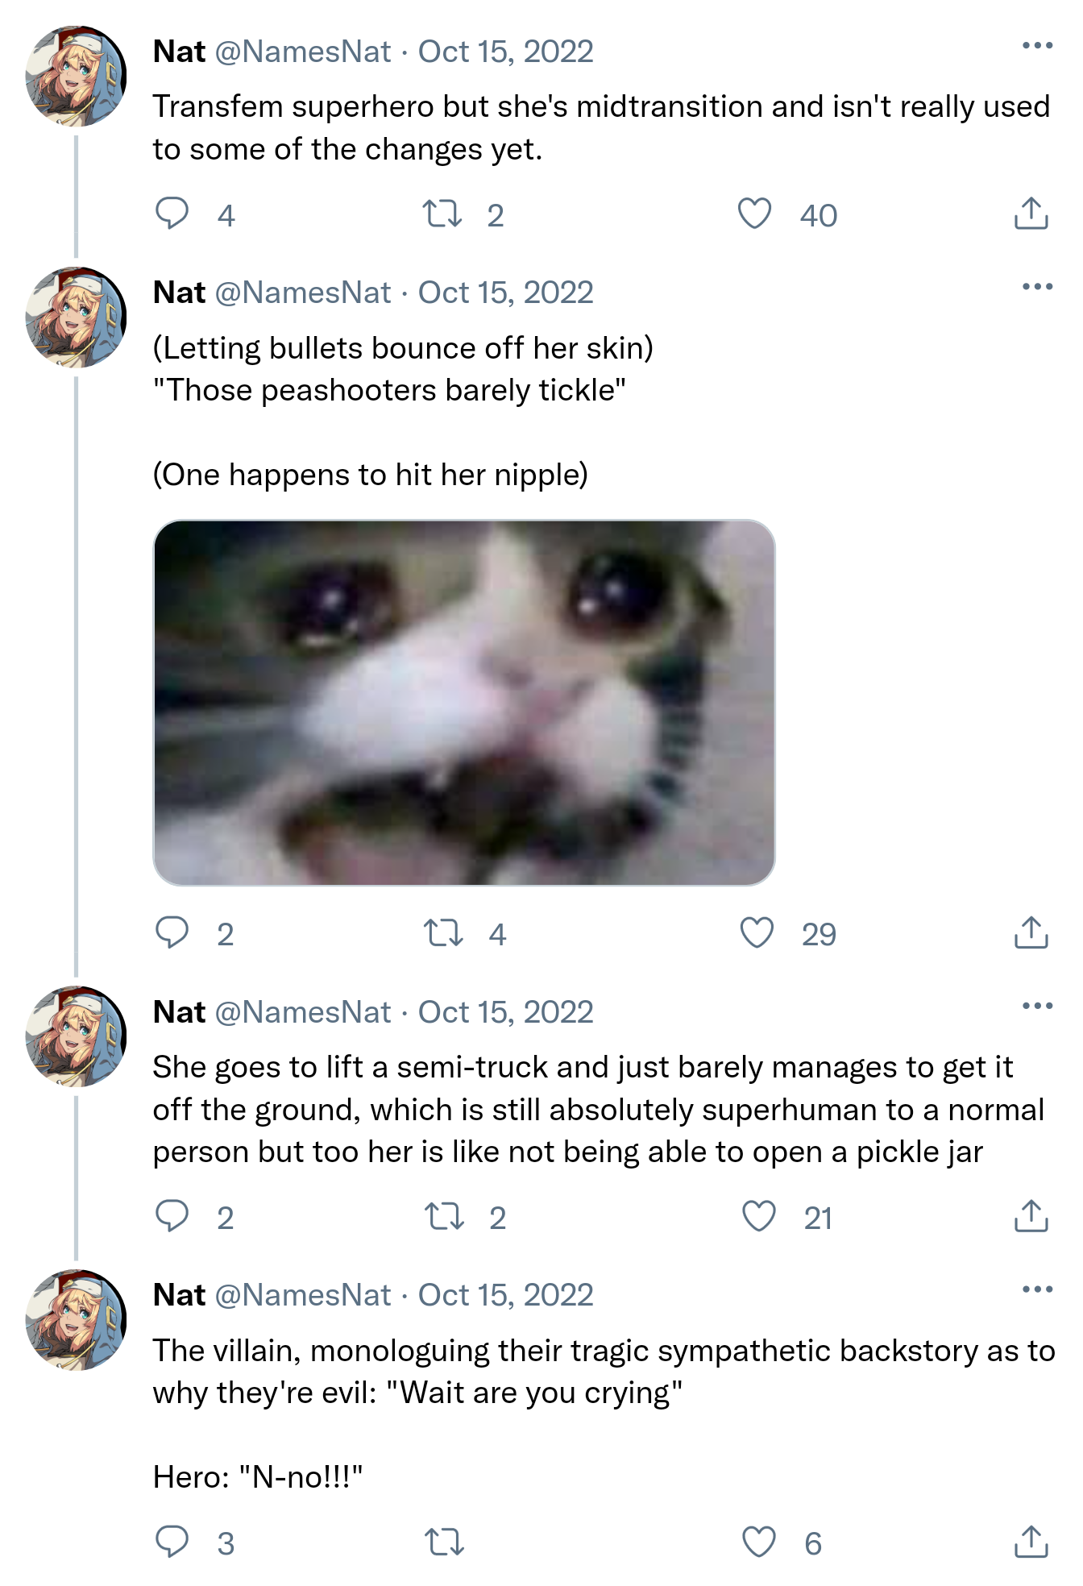Visit @NamesNat's profile via the handle link

(305, 50)
